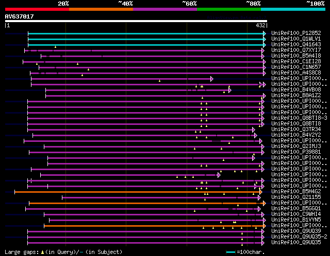Click the purple alignment bar for Q3TR34
The image size is (330, 256).
pos(140,130)
